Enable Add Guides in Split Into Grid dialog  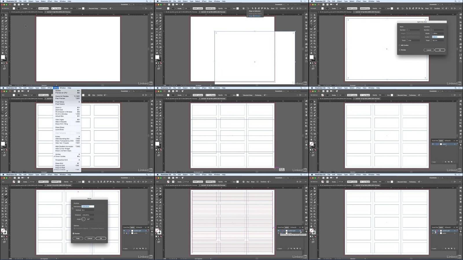coord(400,45)
